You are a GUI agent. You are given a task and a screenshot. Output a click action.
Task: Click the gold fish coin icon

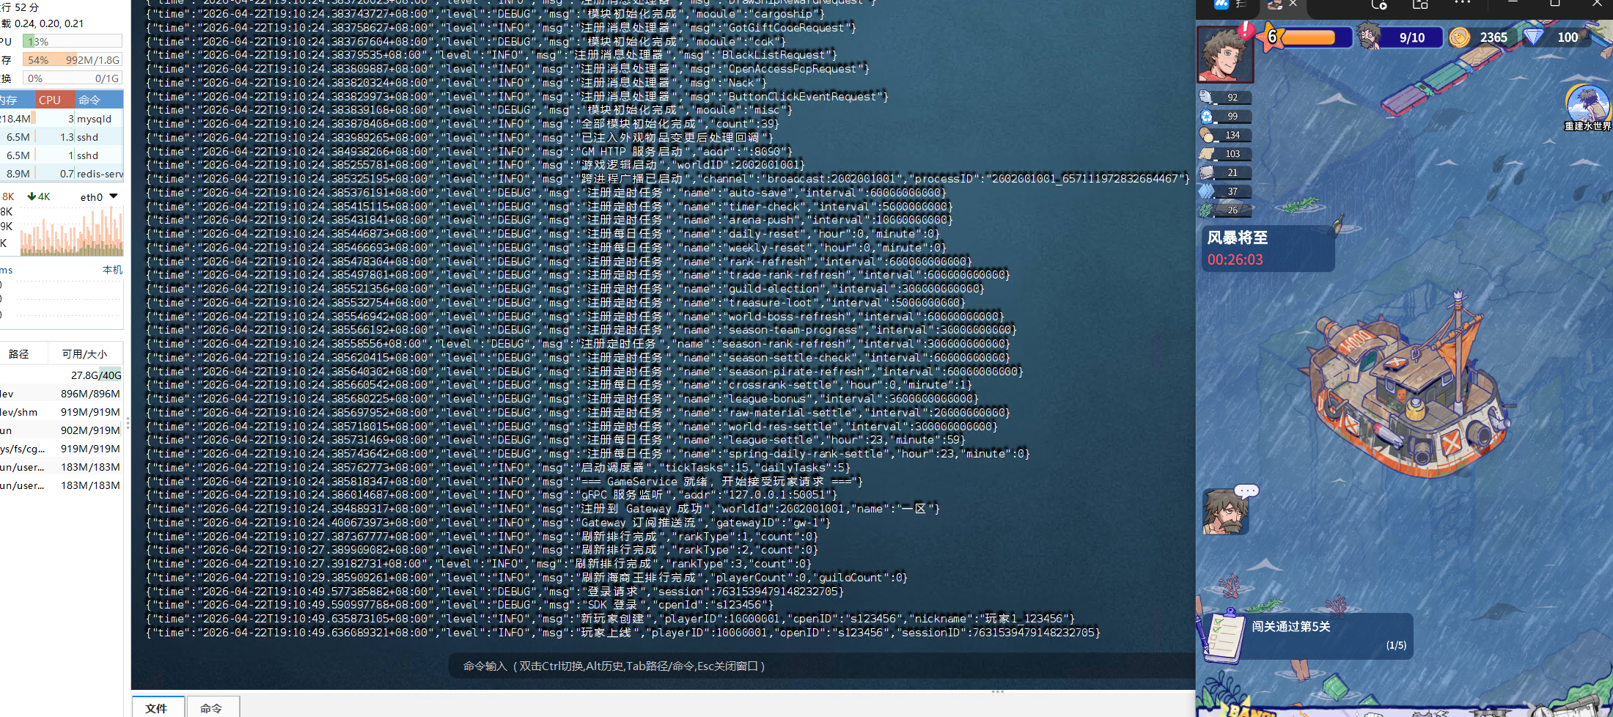pyautogui.click(x=1459, y=37)
